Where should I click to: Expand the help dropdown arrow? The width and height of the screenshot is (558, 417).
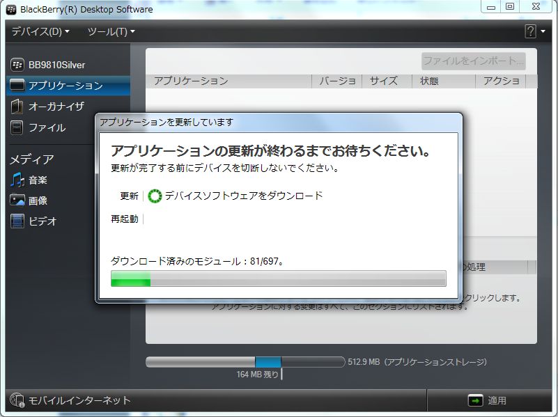[543, 31]
